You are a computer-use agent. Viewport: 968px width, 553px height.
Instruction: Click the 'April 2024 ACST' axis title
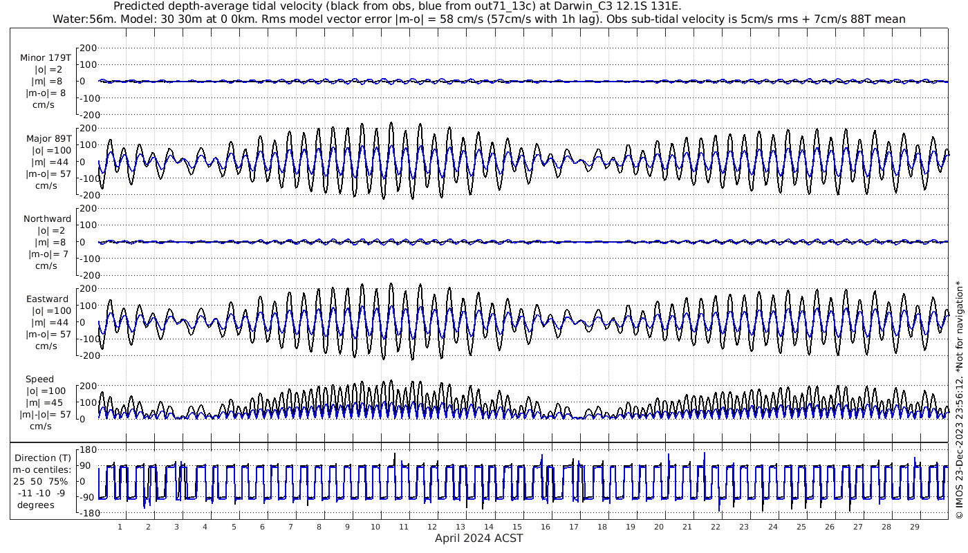(479, 538)
